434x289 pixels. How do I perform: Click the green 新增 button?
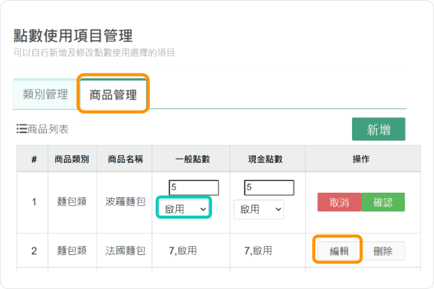point(379,129)
